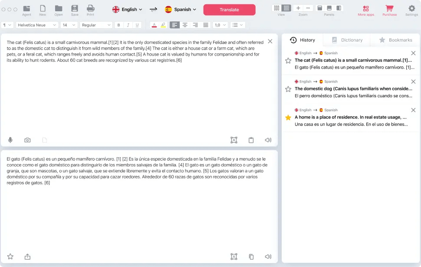Copy the translated text
Viewport: 421px width, 267px height.
click(x=251, y=256)
